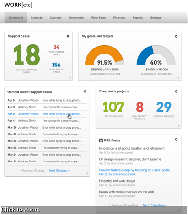Select the Work Sales tab
This screenshot has height=215, width=188.
(98, 18)
